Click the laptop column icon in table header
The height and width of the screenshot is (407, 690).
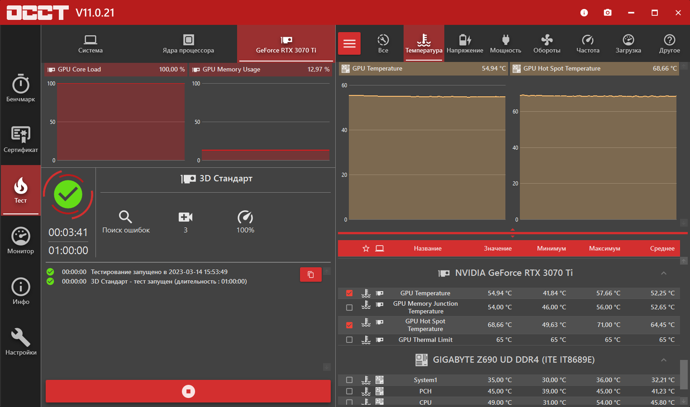click(380, 248)
